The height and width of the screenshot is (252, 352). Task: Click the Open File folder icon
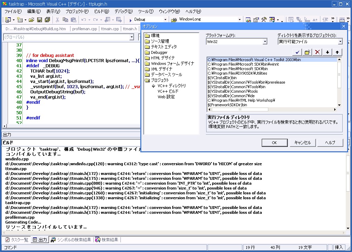[32, 20]
